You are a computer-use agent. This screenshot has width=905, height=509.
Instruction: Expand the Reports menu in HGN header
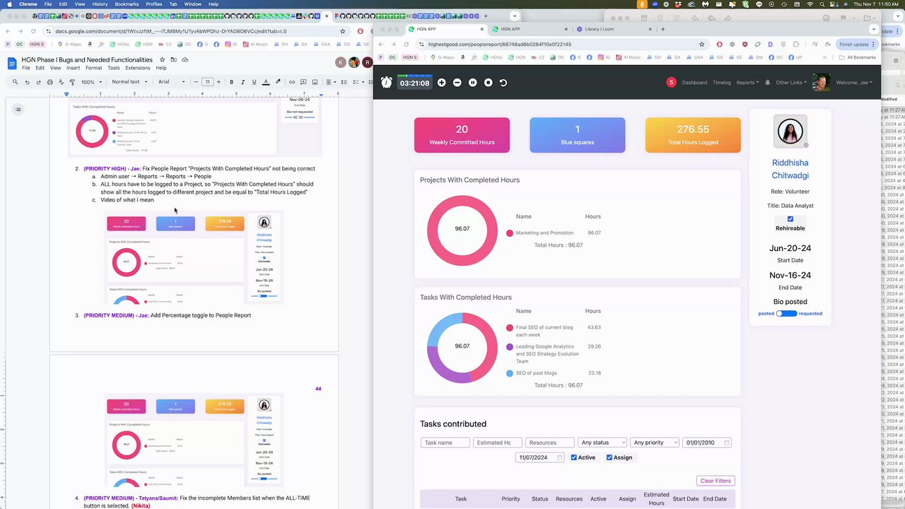click(747, 83)
